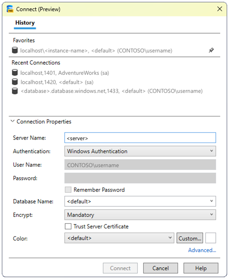Click the Custom... color button

click(190, 238)
